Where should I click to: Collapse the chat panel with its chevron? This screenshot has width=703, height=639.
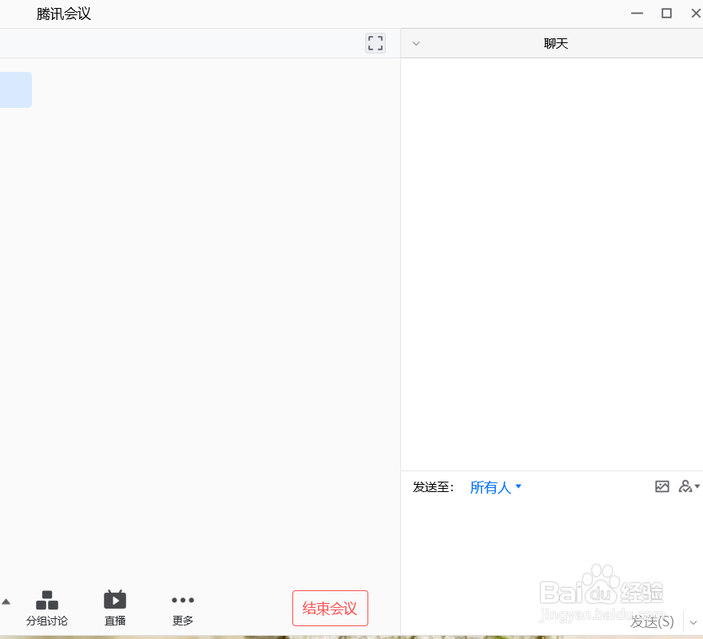[x=415, y=43]
